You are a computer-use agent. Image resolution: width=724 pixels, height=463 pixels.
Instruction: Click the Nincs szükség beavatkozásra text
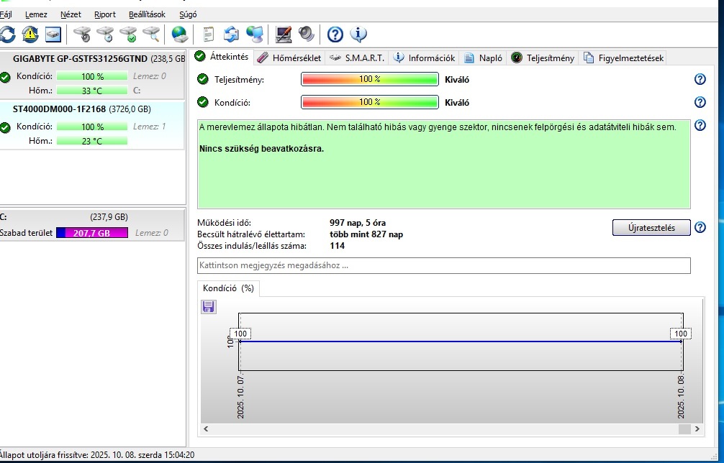261,149
